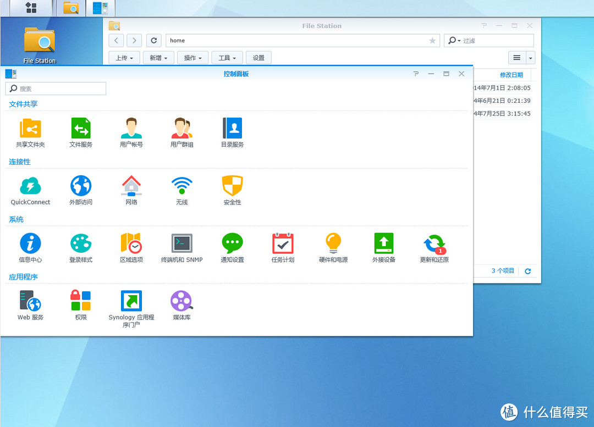
Task: Select row dated 6月21日 0:21:39
Action: click(x=502, y=101)
